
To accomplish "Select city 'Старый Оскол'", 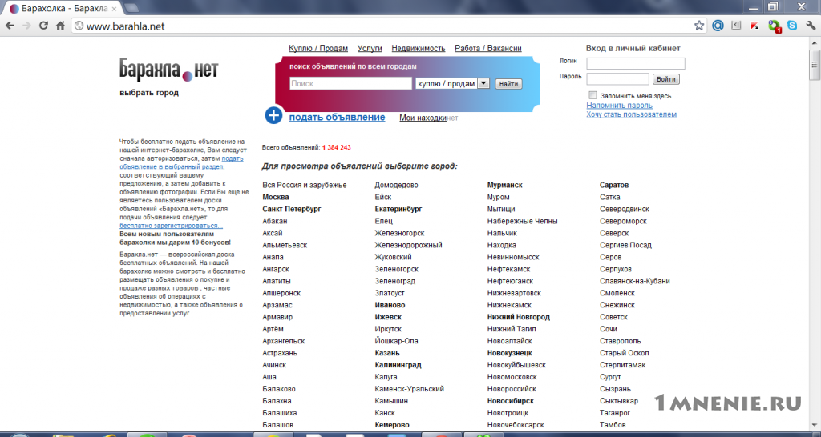I will coord(624,353).
